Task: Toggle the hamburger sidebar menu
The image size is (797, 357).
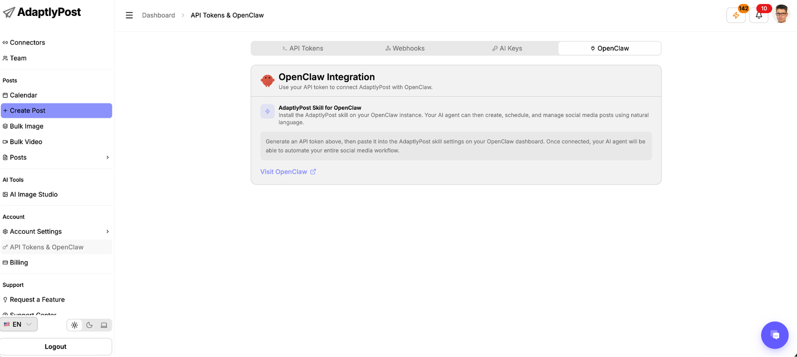Action: [129, 15]
